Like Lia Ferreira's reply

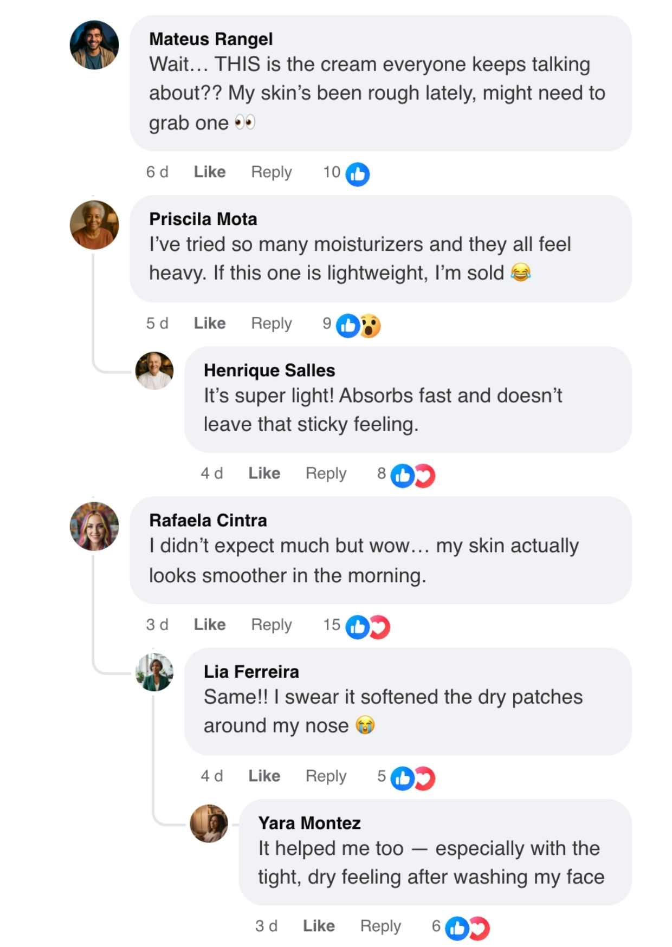264,776
